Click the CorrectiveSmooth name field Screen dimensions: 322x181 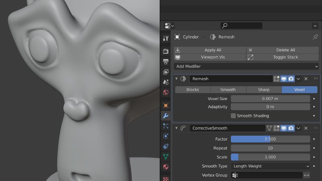click(227, 128)
